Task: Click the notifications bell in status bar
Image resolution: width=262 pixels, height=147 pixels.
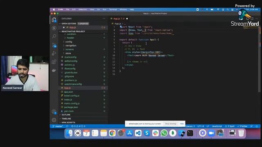Action: pos(257,126)
